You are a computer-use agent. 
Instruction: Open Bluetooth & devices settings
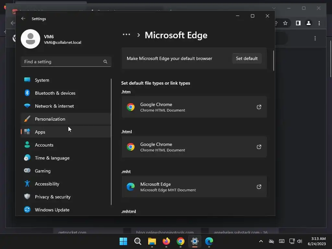pos(66,93)
